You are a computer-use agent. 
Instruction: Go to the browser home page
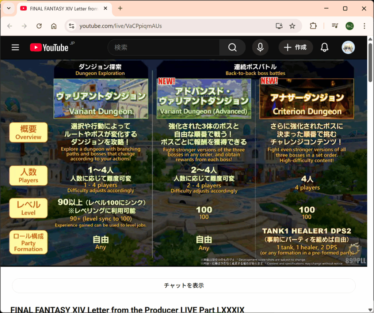54,26
